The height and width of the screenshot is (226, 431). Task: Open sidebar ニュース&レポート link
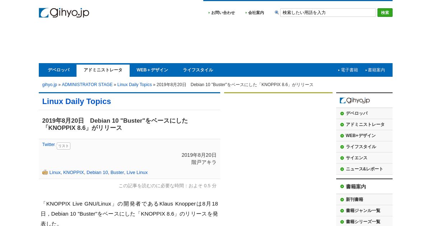pyautogui.click(x=364, y=169)
